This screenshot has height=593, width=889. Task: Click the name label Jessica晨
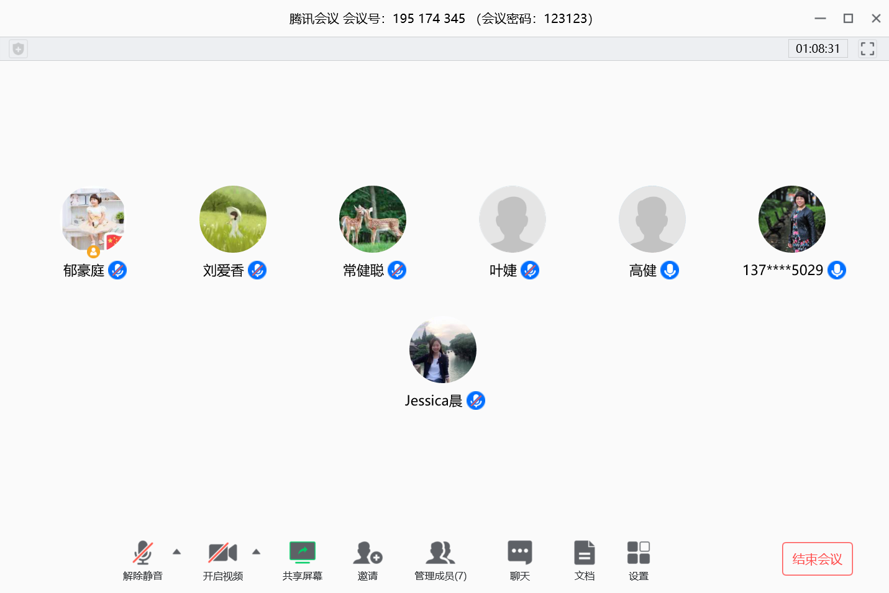434,401
